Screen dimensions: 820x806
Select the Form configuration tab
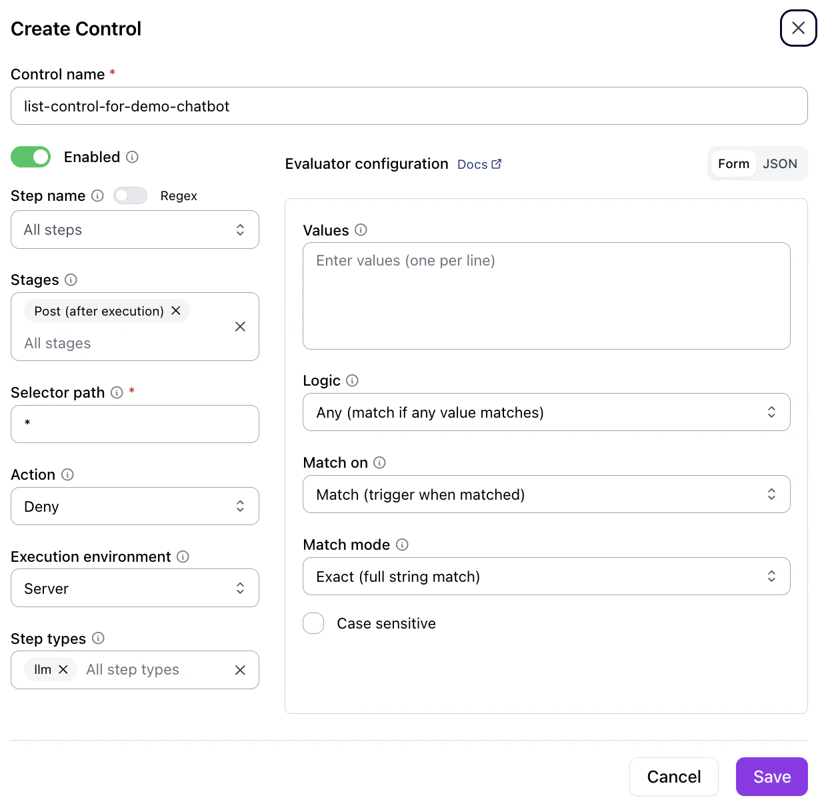(733, 163)
